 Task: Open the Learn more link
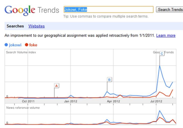click(x=166, y=35)
